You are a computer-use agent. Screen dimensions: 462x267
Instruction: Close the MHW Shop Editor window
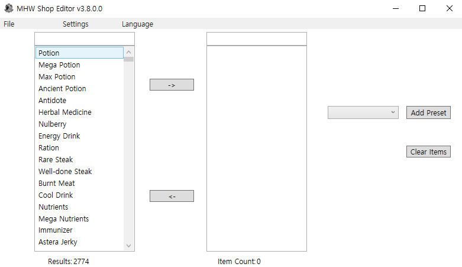coord(449,8)
